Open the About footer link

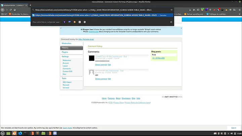(x=118, y=98)
